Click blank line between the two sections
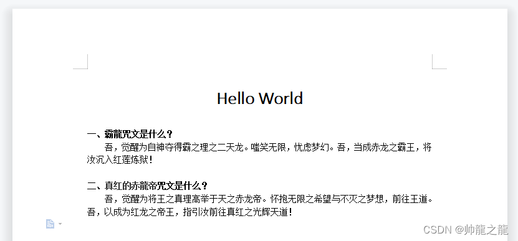Viewport: 518px width, 241px height. pyautogui.click(x=260, y=173)
